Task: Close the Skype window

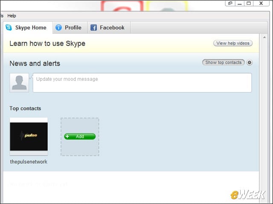Action: pos(261,3)
